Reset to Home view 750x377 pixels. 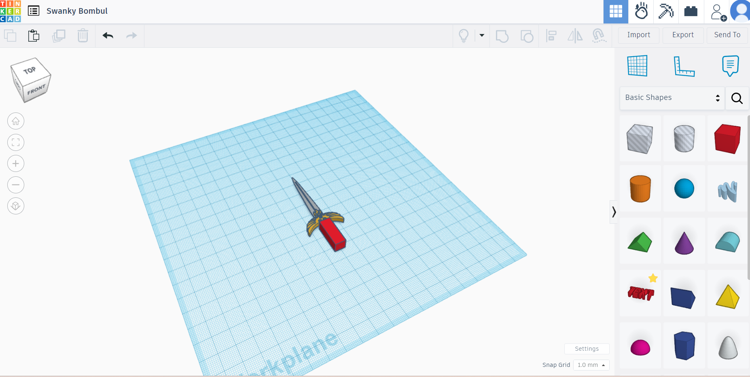tap(16, 121)
